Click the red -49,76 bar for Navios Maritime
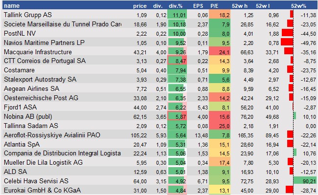 pos(287,42)
